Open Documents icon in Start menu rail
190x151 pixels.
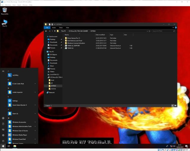pyautogui.click(x=3, y=124)
